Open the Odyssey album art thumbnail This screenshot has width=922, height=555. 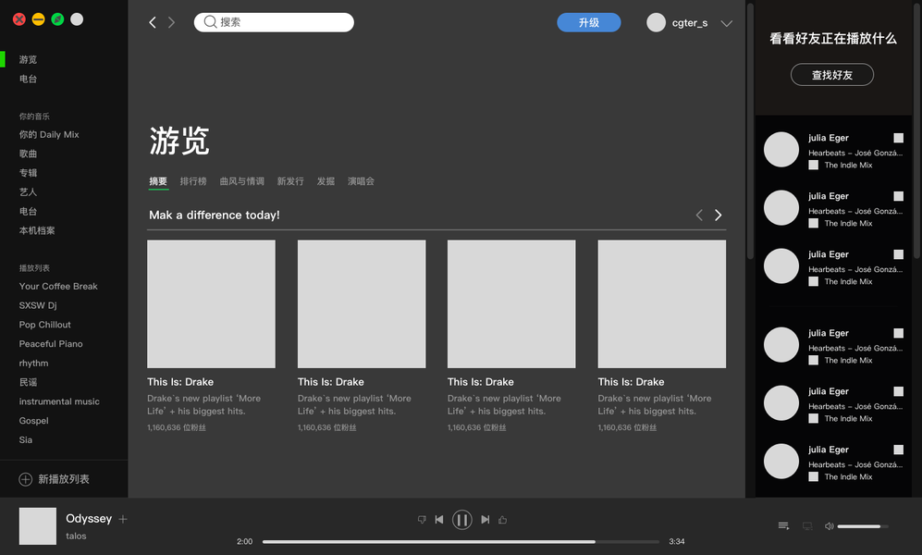click(x=38, y=526)
